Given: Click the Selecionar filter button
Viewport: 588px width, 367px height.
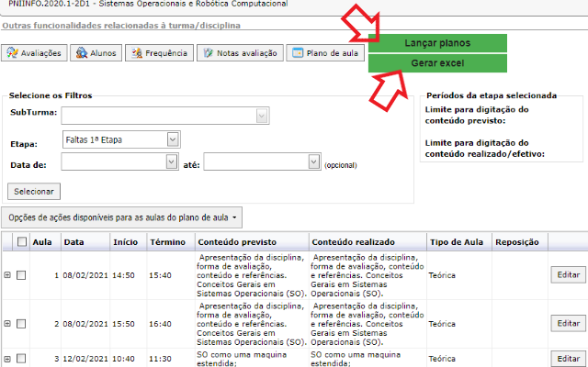Looking at the screenshot, I should tap(34, 192).
